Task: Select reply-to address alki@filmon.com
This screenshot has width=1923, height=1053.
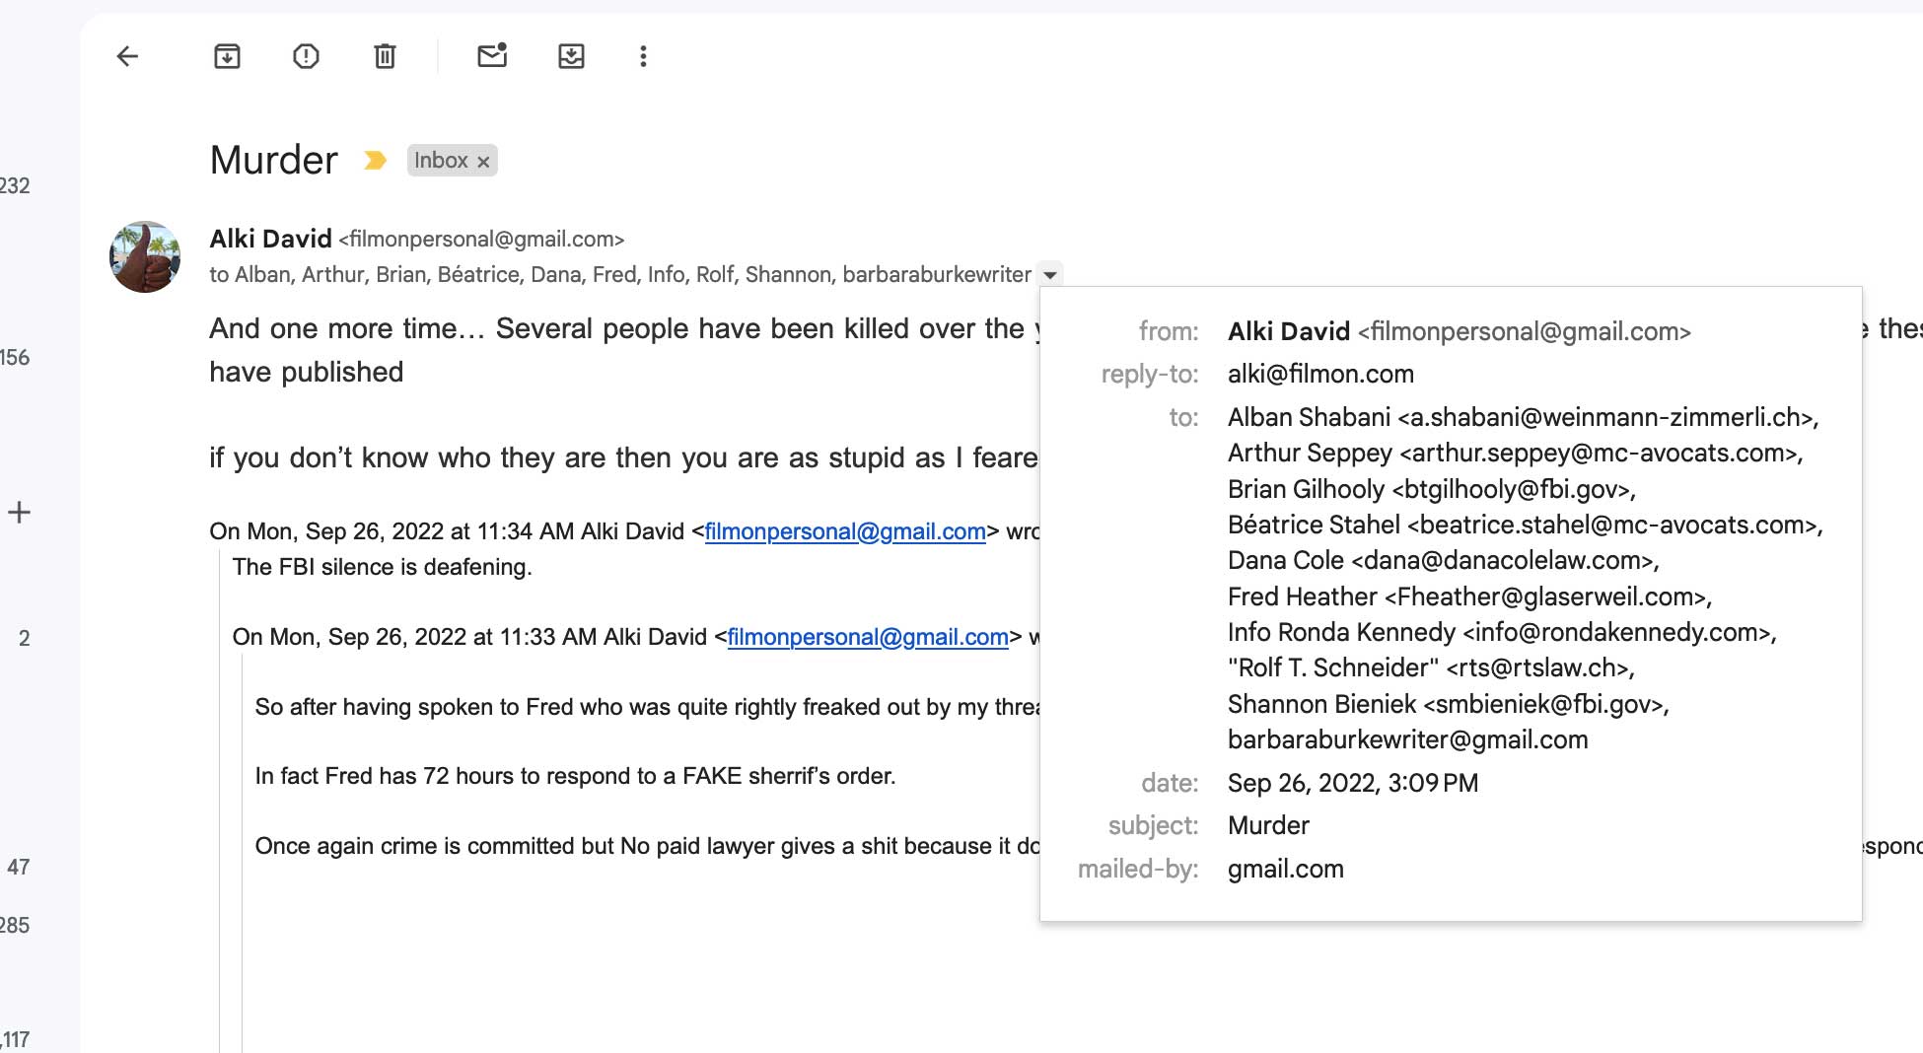Action: tap(1320, 374)
